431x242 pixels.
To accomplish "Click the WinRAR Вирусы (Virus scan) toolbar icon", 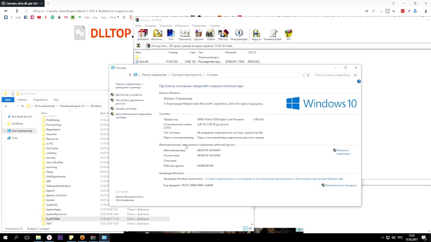I will tap(257, 35).
